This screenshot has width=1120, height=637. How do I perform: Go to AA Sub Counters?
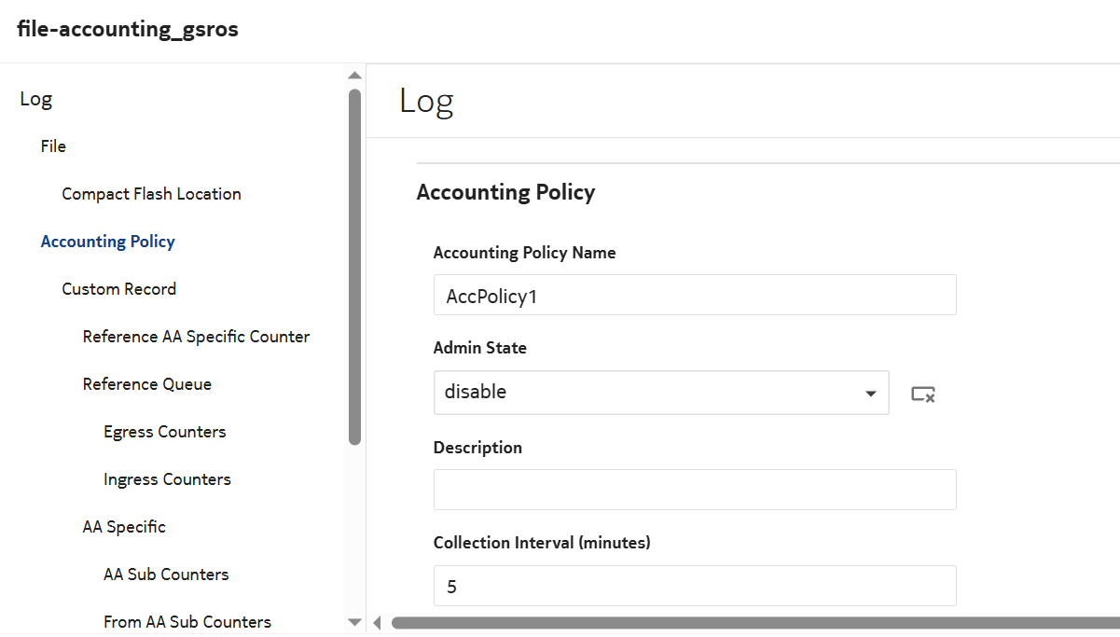(166, 575)
